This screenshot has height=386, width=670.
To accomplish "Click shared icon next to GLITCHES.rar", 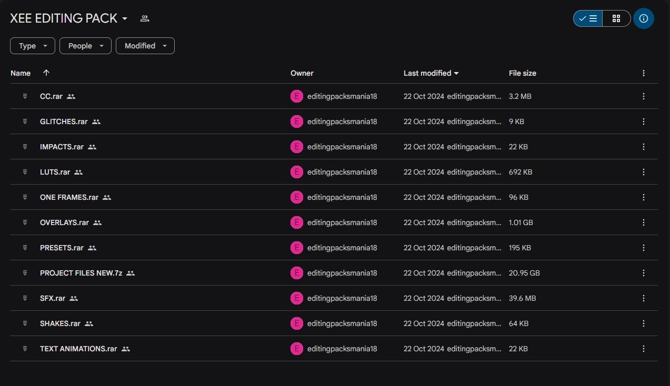I will (96, 121).
